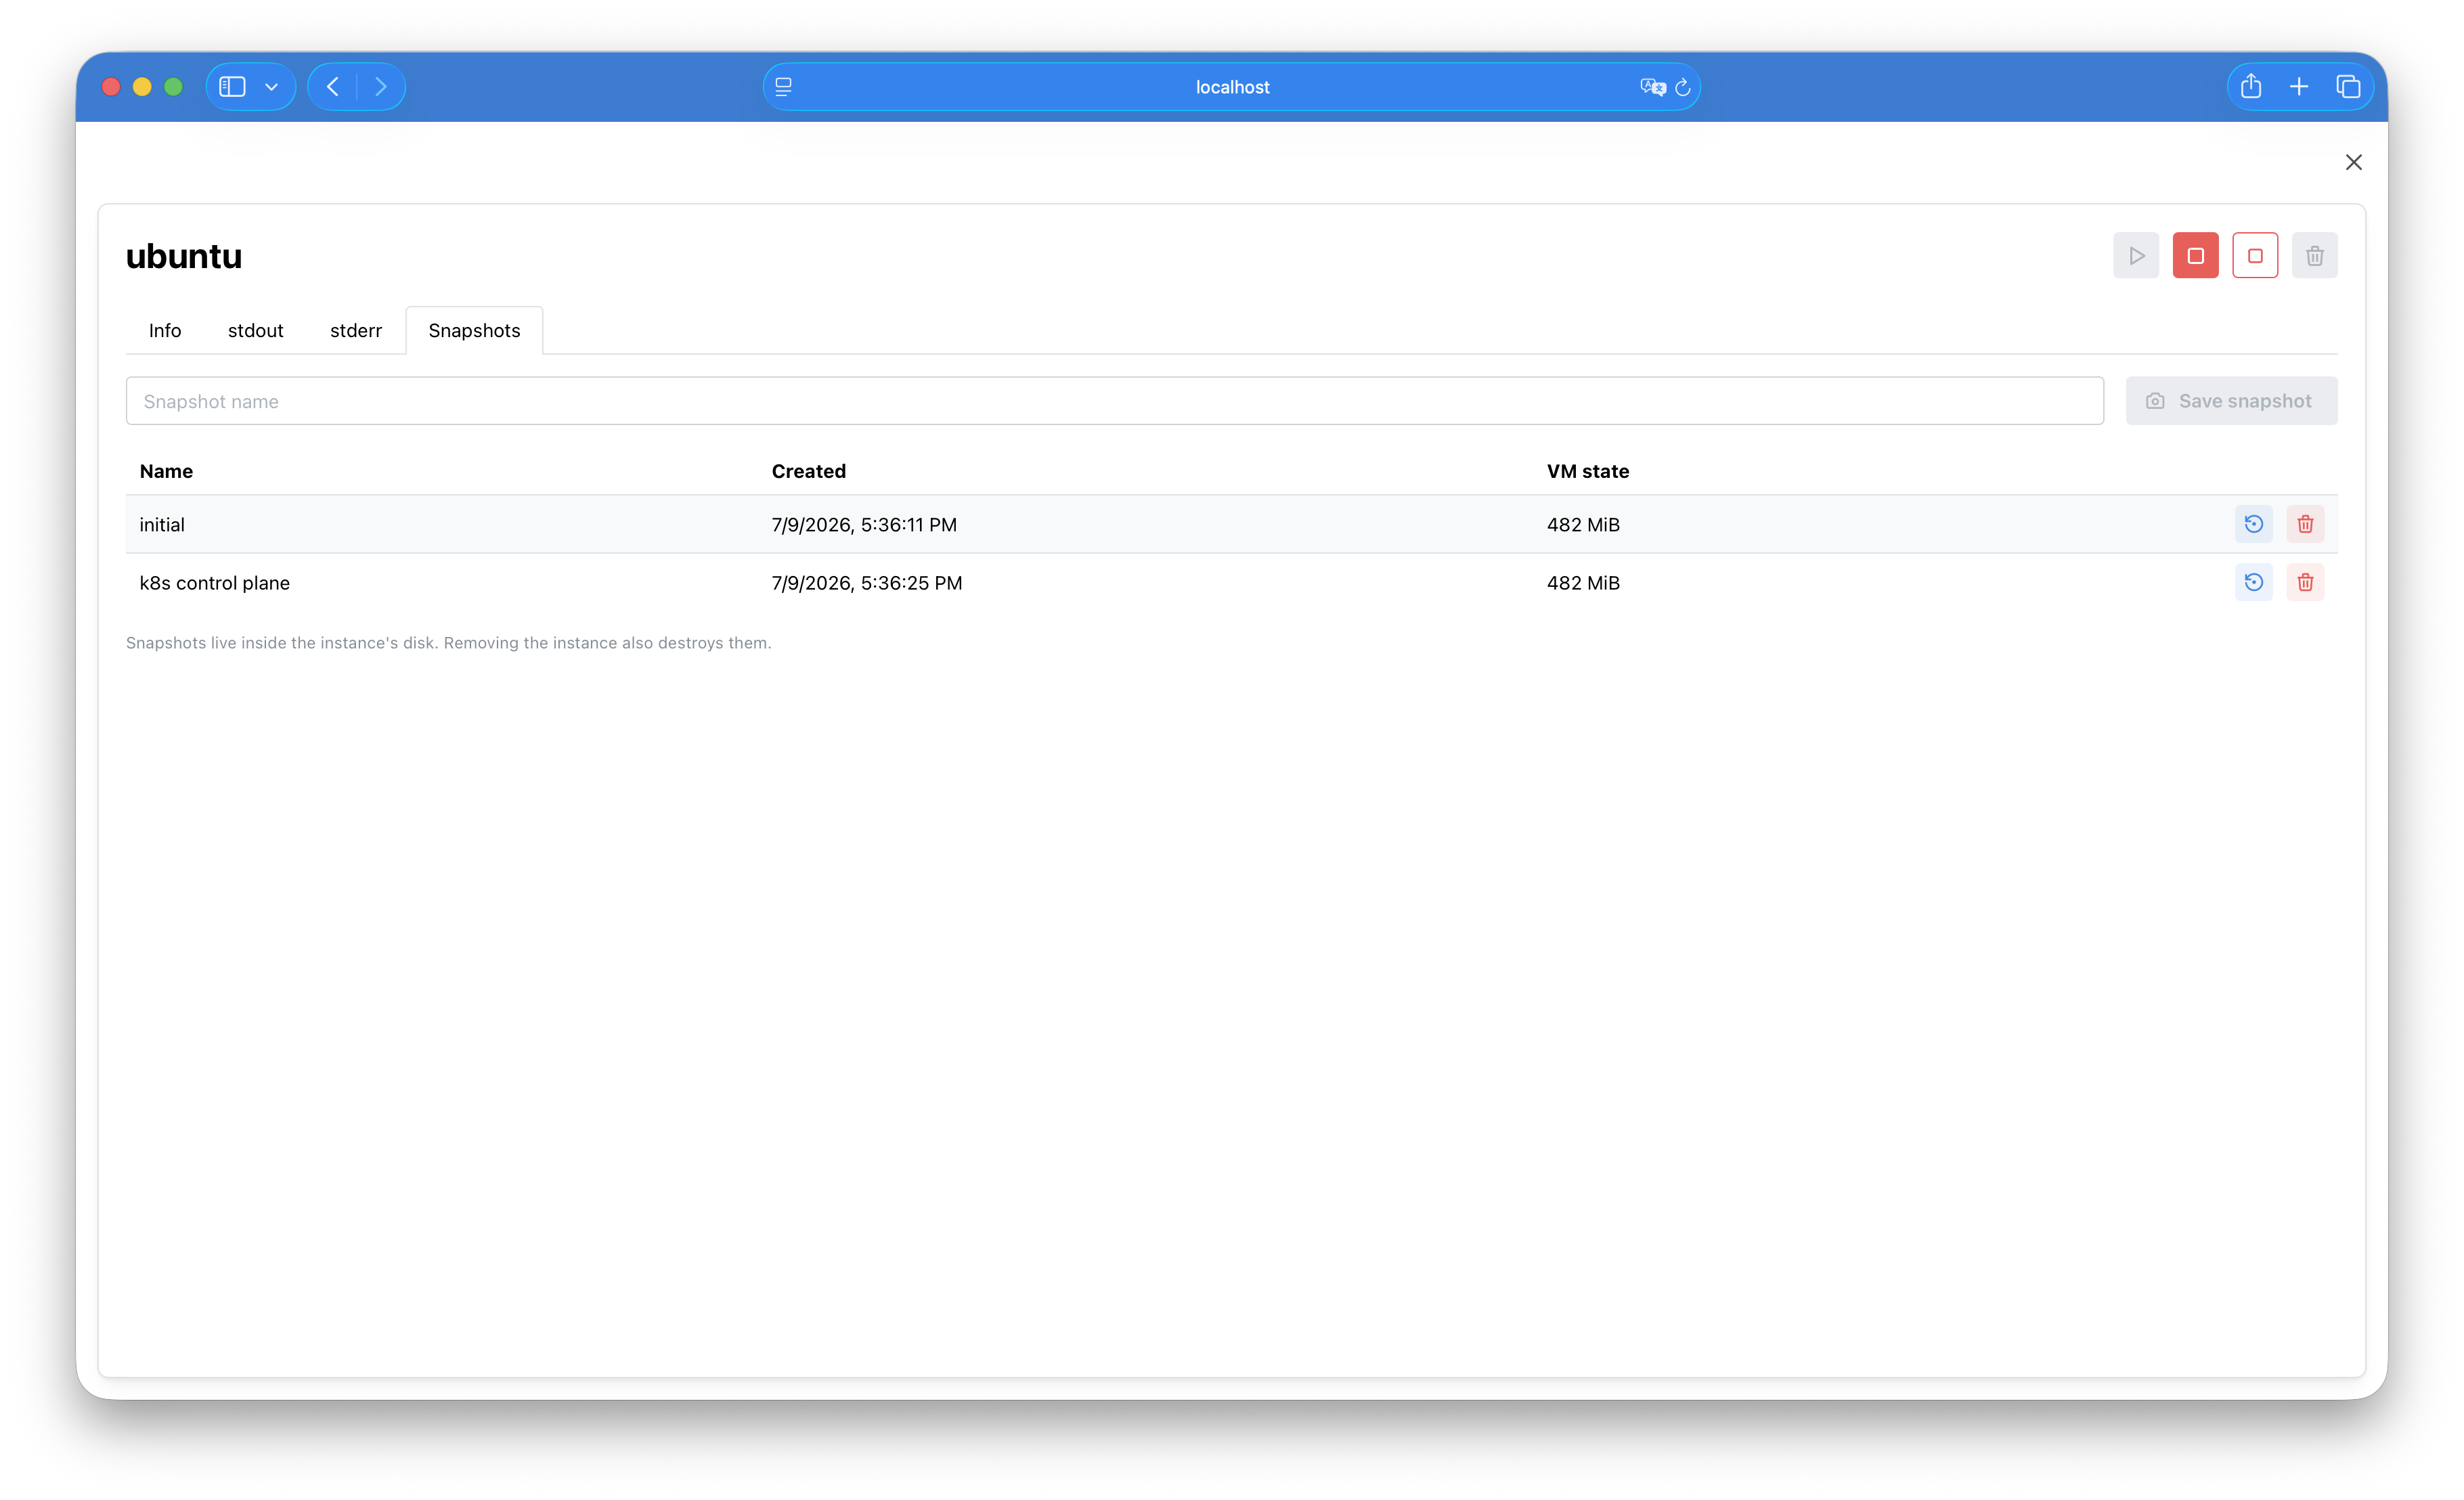Select the 'k8s control plane' snapshot name
The image size is (2464, 1500).
[214, 583]
